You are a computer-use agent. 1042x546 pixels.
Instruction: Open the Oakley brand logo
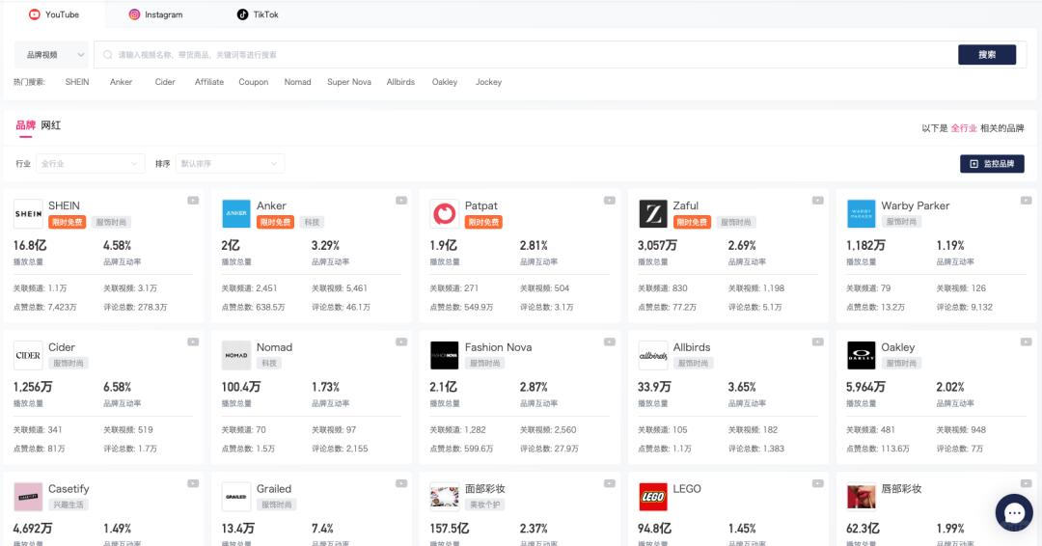(862, 355)
